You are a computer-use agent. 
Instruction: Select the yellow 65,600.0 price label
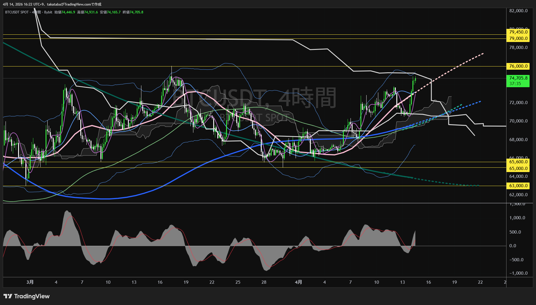[518, 162]
